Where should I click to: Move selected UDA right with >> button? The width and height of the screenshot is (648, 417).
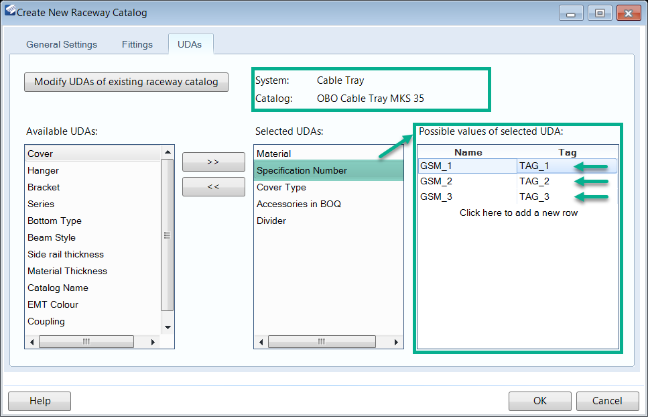coord(214,162)
